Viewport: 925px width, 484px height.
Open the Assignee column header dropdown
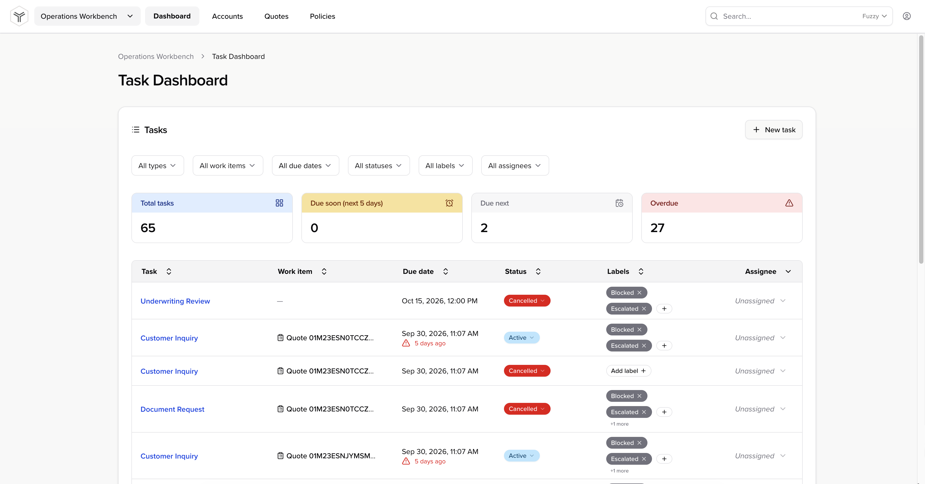click(x=788, y=271)
